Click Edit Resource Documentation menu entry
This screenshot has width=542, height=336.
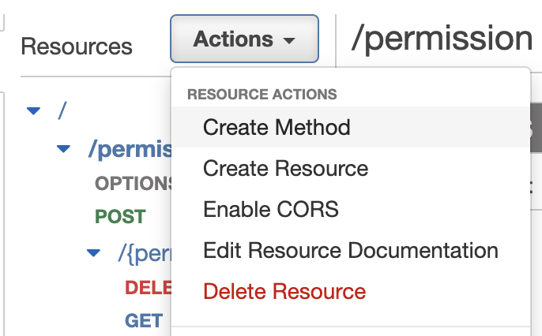click(350, 251)
